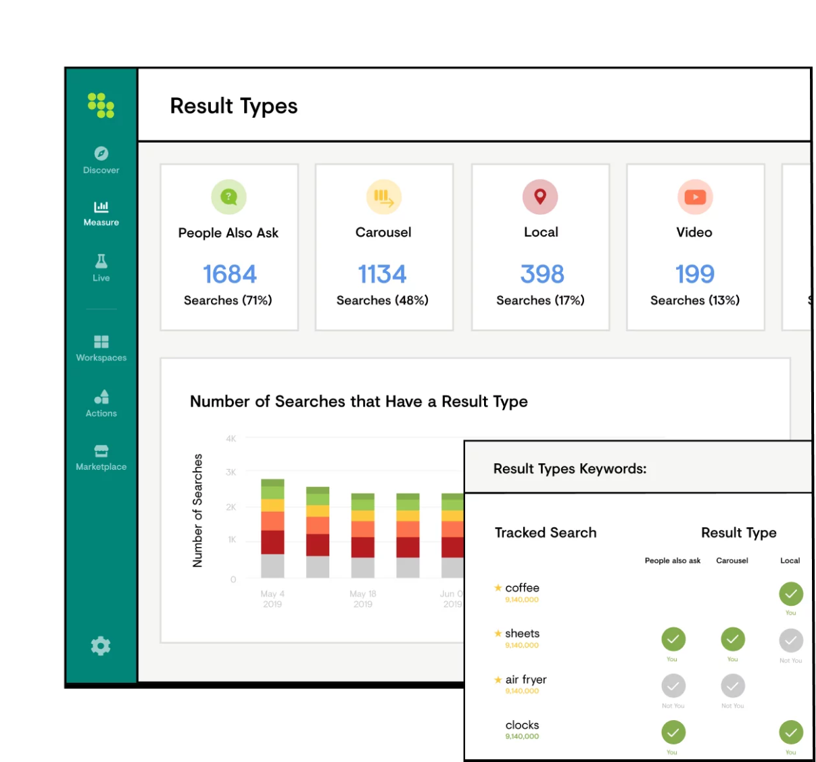Select the Measure menu label

pyautogui.click(x=101, y=222)
